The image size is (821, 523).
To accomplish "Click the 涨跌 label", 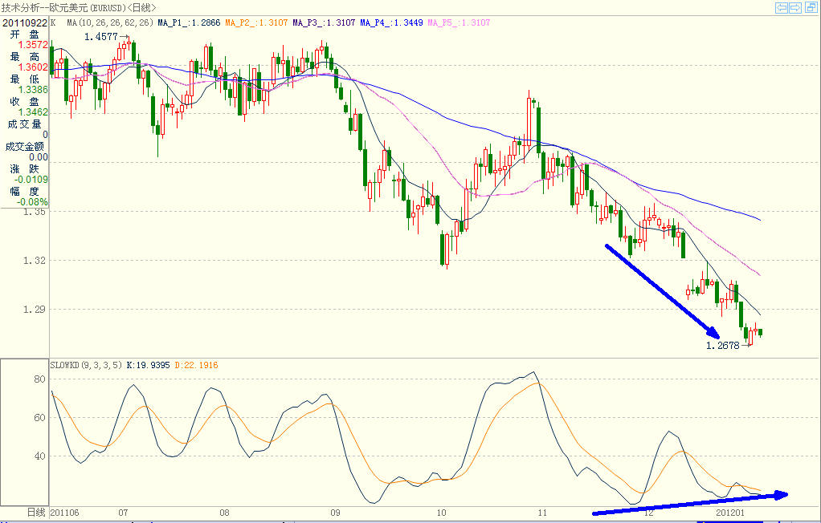I will pos(25,169).
